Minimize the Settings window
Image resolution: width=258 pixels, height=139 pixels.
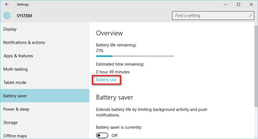226,4
